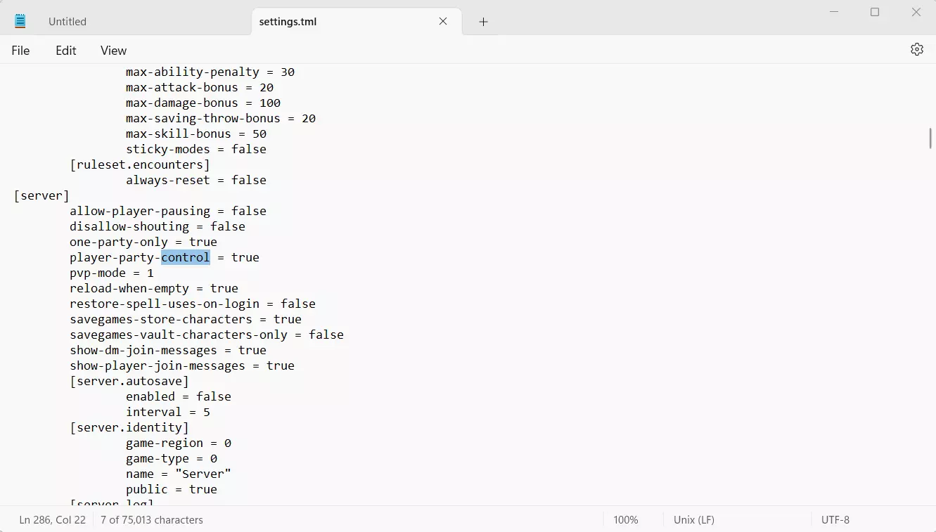Click the pvp-mode = 1 line

[111, 273]
